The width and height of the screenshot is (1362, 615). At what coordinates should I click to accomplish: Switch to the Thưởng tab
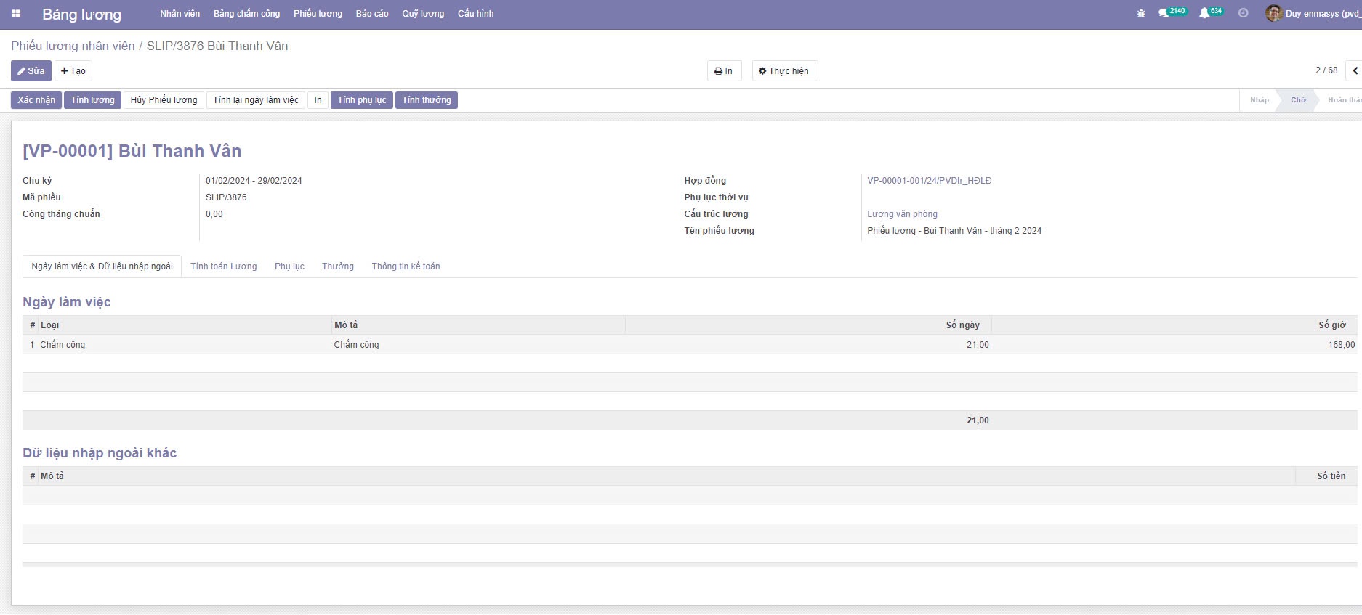[338, 266]
